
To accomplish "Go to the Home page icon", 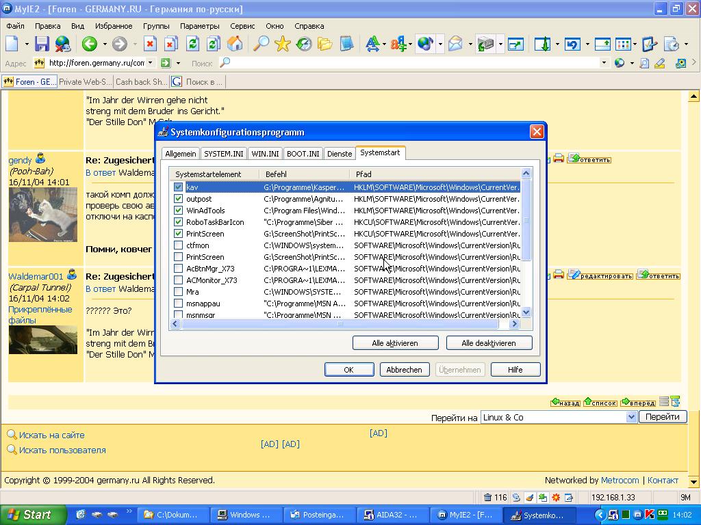I will tap(235, 44).
